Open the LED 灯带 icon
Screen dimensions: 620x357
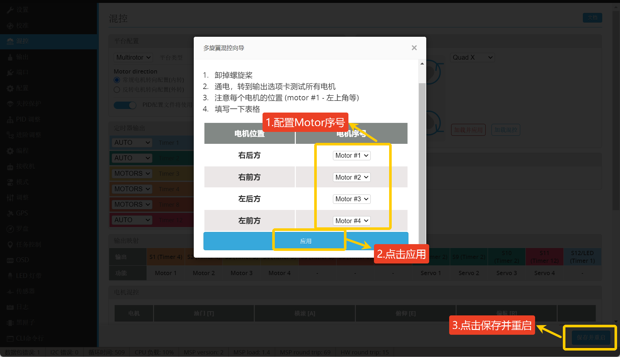pos(10,276)
